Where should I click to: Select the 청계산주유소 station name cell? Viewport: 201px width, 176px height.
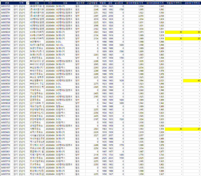37,158
